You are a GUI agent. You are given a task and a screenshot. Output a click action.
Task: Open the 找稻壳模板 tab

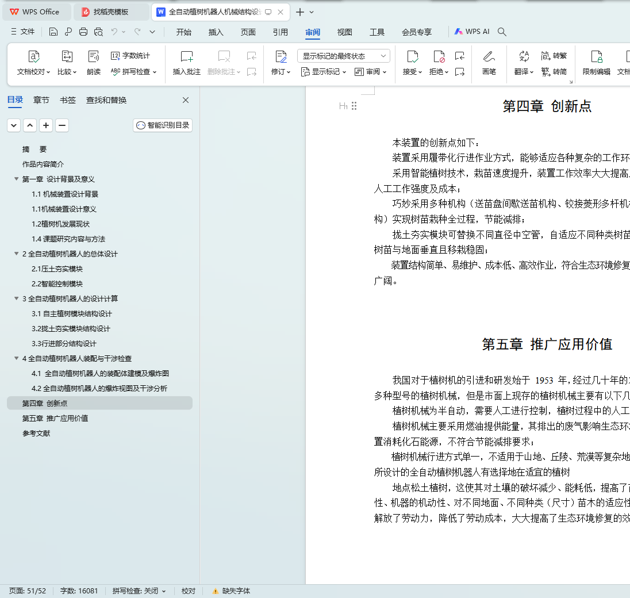point(111,12)
